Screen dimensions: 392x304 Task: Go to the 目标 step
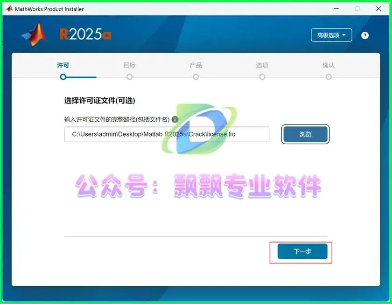click(130, 65)
